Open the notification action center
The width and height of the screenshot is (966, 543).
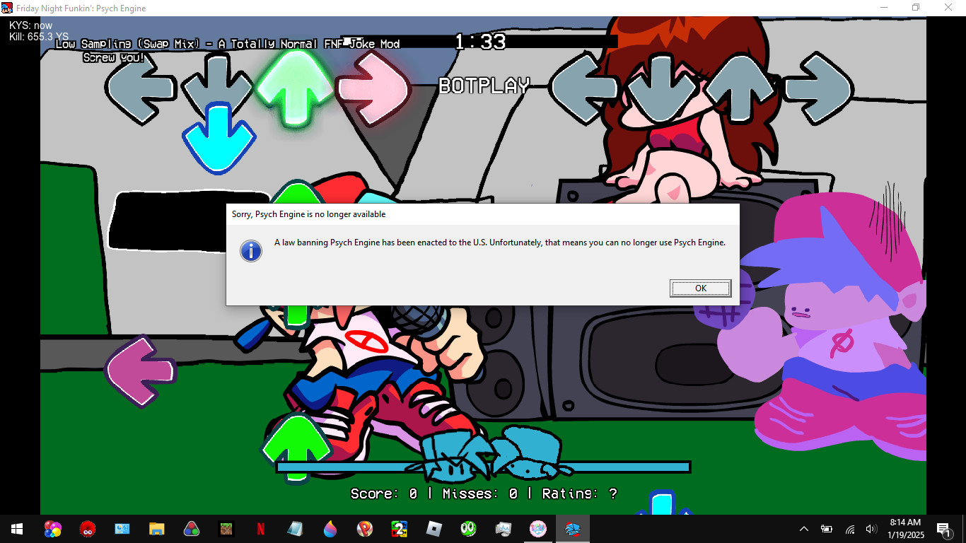(x=943, y=529)
